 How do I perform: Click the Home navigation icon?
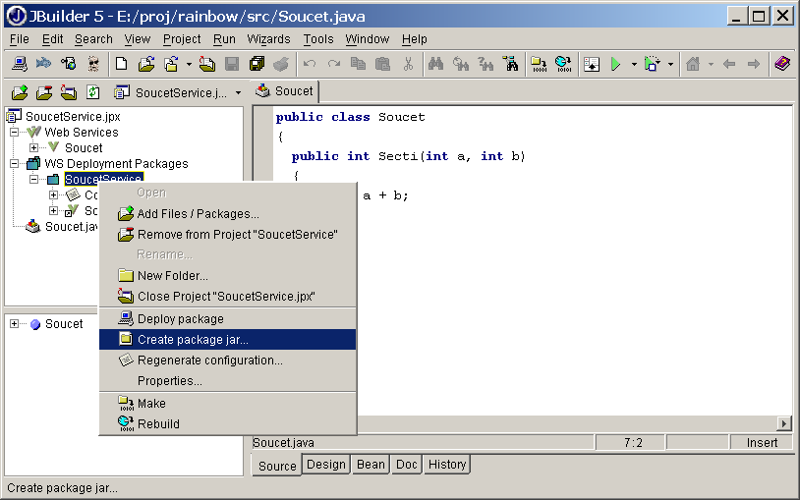click(693, 64)
